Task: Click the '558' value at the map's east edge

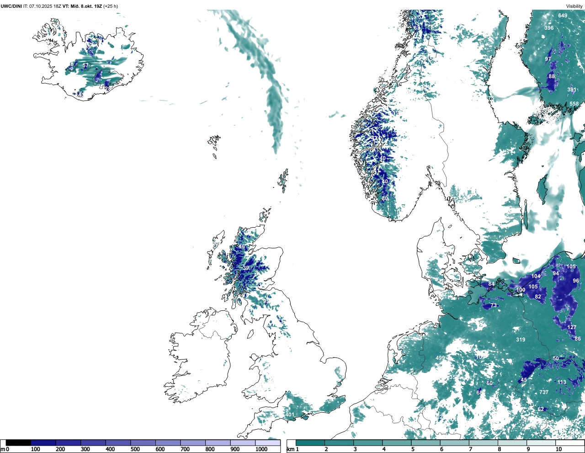Action: 574,104
